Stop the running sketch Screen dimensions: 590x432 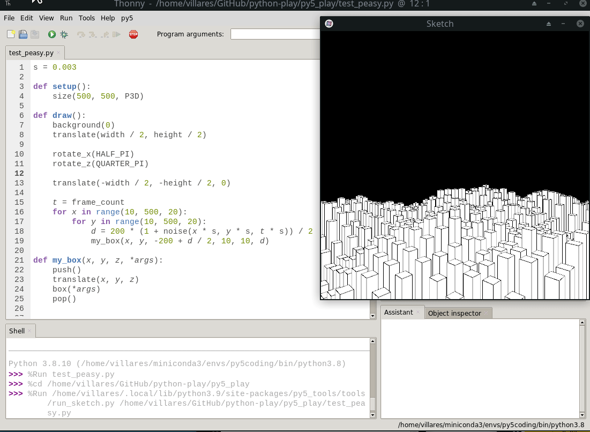133,34
